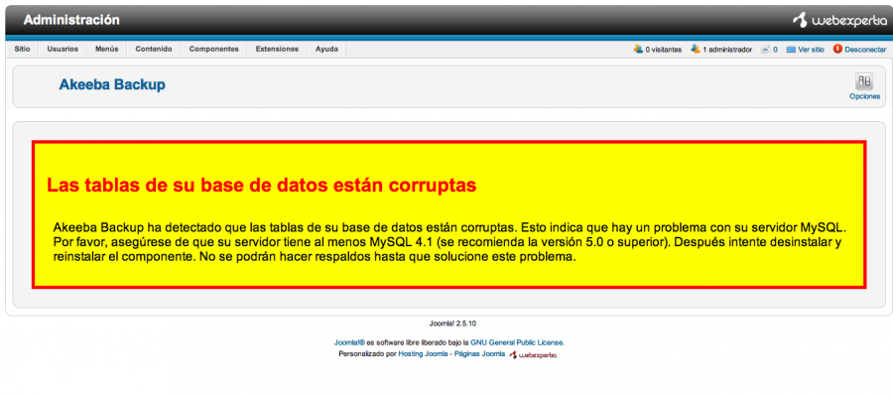Click the Administración header title
Image resolution: width=893 pixels, height=397 pixels.
[x=71, y=20]
